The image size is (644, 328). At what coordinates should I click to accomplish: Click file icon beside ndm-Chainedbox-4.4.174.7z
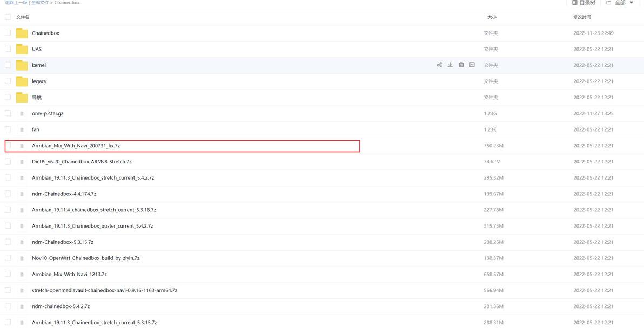22,194
